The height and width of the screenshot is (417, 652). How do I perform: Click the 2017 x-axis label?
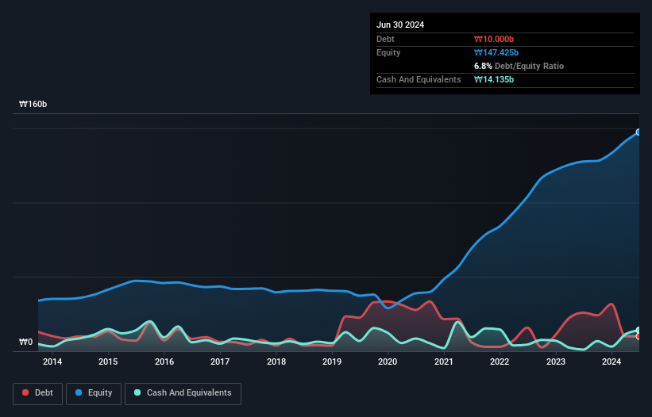coord(220,362)
